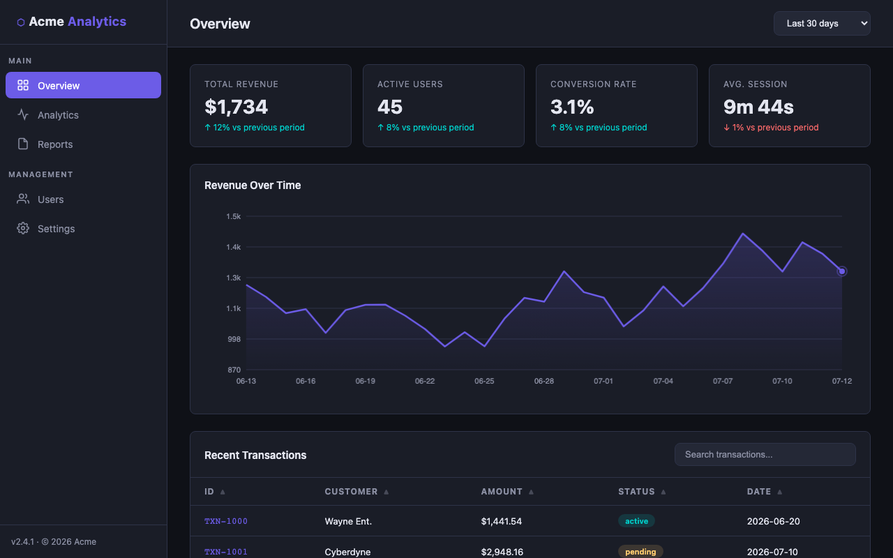Click the Overview grid icon in sidebar
The image size is (893, 558).
click(23, 85)
